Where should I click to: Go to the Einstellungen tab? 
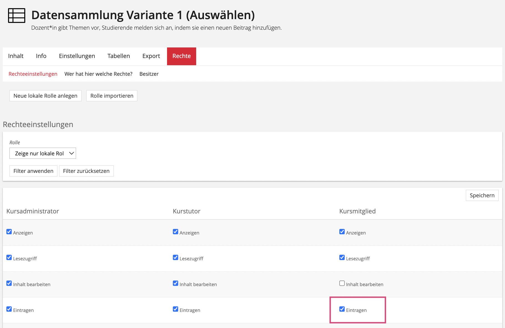pos(77,56)
